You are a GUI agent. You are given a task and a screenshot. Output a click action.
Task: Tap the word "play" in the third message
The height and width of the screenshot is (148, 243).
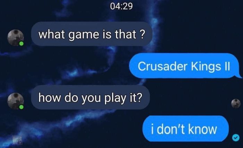115,98
